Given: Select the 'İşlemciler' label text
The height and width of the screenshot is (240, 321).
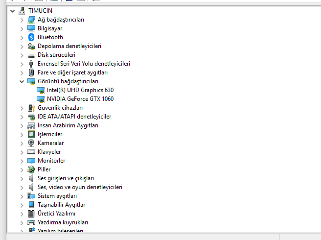Looking at the screenshot, I should coord(50,134).
